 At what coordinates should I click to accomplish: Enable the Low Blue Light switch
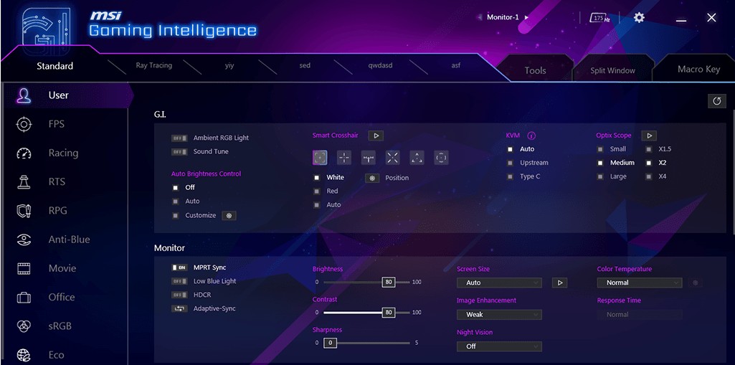point(179,281)
